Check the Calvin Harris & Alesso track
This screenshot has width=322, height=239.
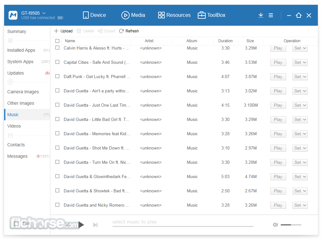click(x=57, y=48)
